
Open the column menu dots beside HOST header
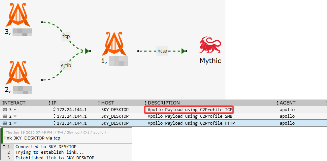99,103
